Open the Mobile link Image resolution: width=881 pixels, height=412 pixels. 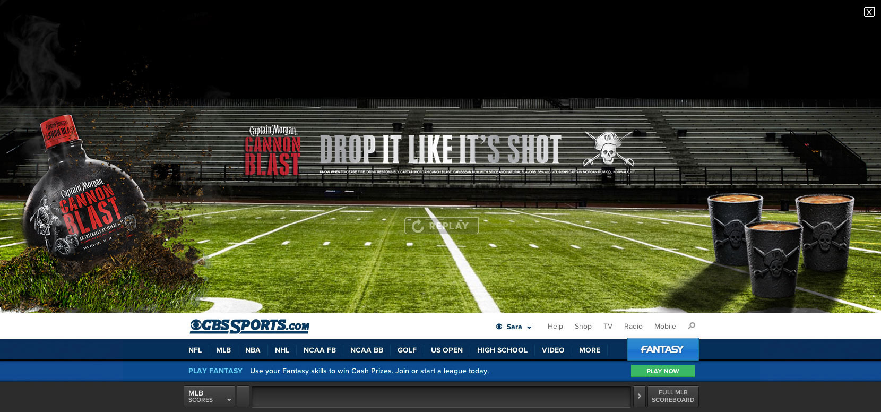(x=665, y=327)
